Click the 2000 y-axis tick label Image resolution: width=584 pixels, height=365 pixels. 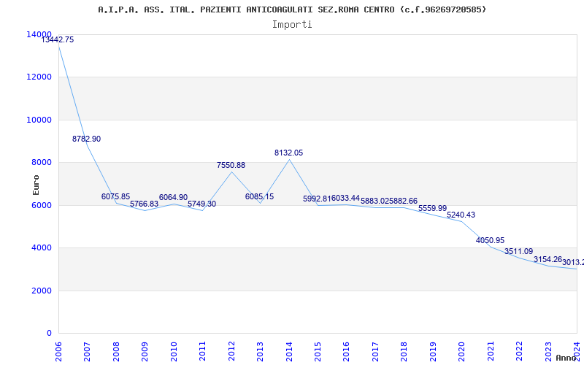41,291
